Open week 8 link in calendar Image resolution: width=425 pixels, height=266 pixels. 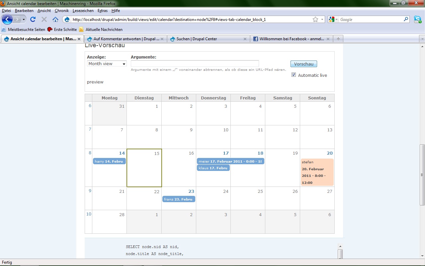[90, 153]
